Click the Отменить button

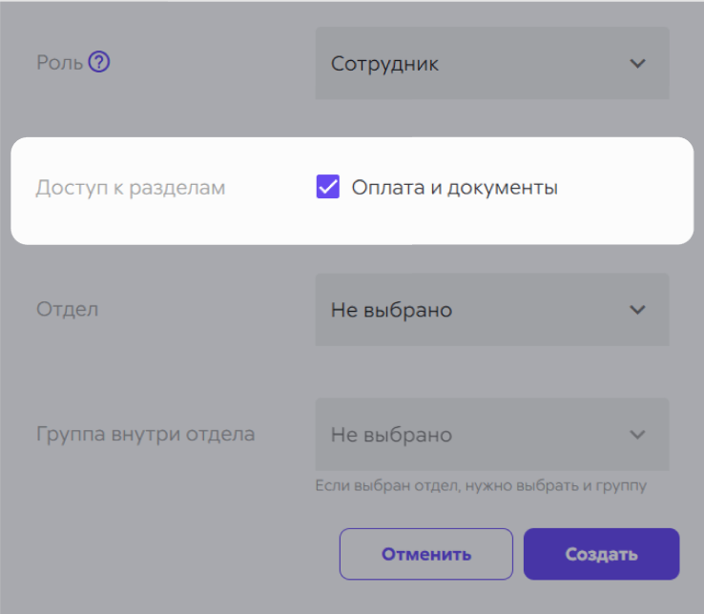click(426, 554)
